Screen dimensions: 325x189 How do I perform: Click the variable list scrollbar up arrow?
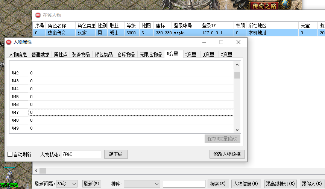[237, 65]
